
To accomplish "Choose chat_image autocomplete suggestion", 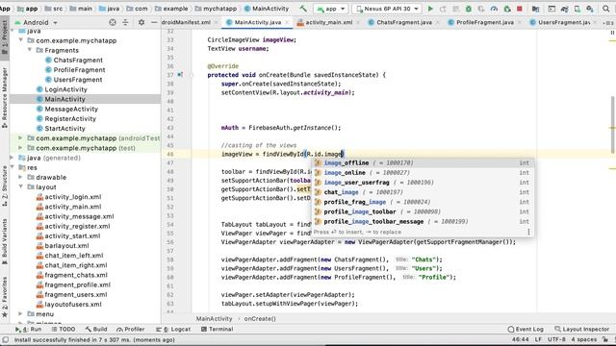I will pos(423,192).
